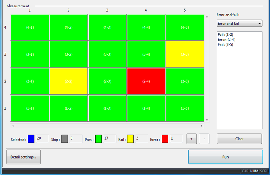Click the Fail count field showing 2
Viewport: 270px width, 175px height.
point(142,138)
